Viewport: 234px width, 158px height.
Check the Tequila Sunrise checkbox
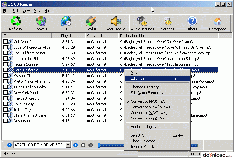tap(5, 64)
